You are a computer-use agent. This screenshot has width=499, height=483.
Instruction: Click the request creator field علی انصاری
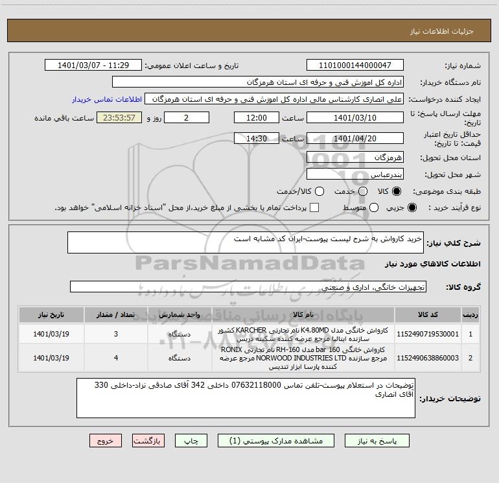point(274,99)
